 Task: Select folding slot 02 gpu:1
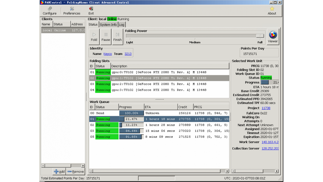[159, 78]
